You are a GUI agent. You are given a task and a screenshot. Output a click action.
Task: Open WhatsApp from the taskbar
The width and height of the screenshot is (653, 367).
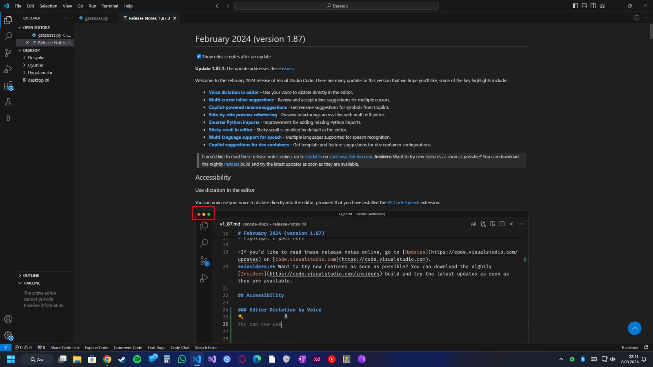click(182, 359)
